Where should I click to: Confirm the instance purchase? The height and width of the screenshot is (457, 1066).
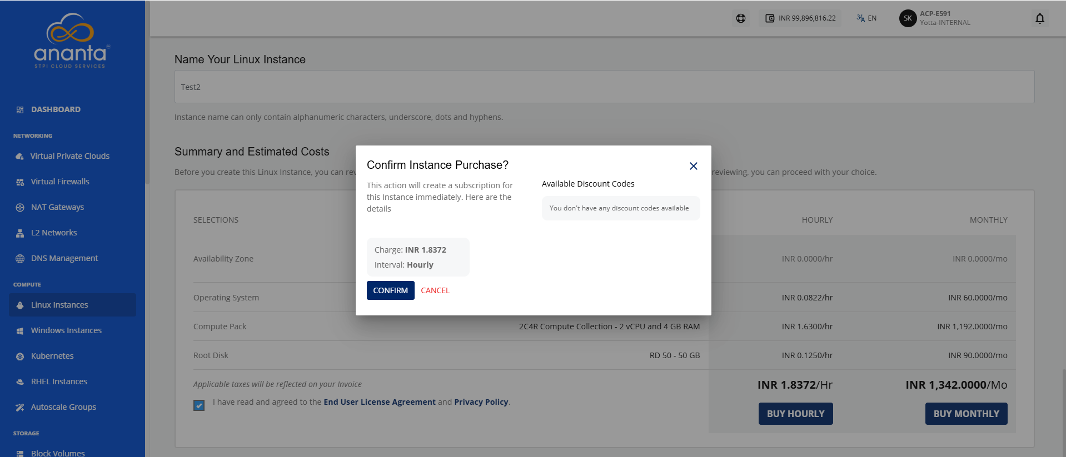coord(391,290)
